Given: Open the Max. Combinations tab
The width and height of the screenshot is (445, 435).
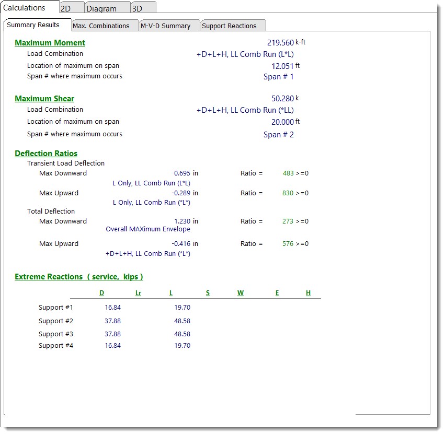Looking at the screenshot, I should [x=101, y=26].
